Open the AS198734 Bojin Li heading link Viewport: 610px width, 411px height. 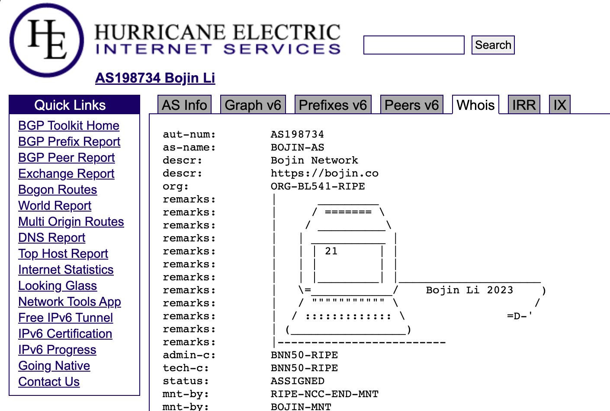155,78
